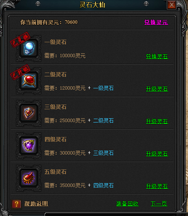This screenshot has width=188, height=216.
Task: Click the blue 一级灵石 requirement text
Action: (x=103, y=88)
